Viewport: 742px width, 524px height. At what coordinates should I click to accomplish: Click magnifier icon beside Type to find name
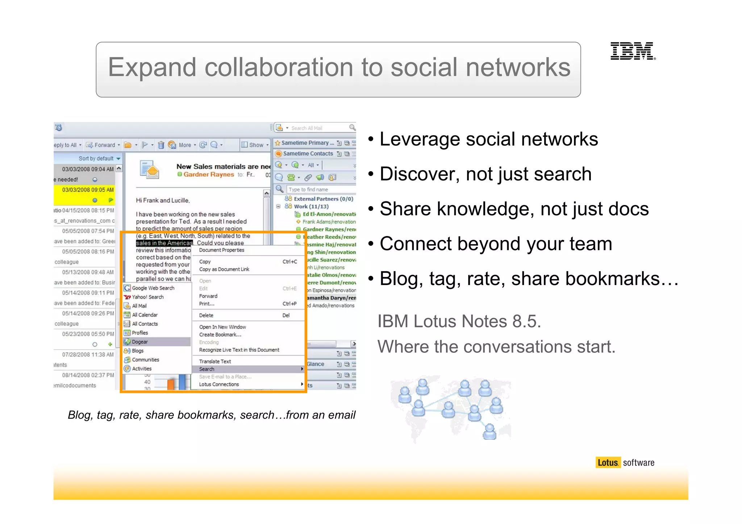279,189
